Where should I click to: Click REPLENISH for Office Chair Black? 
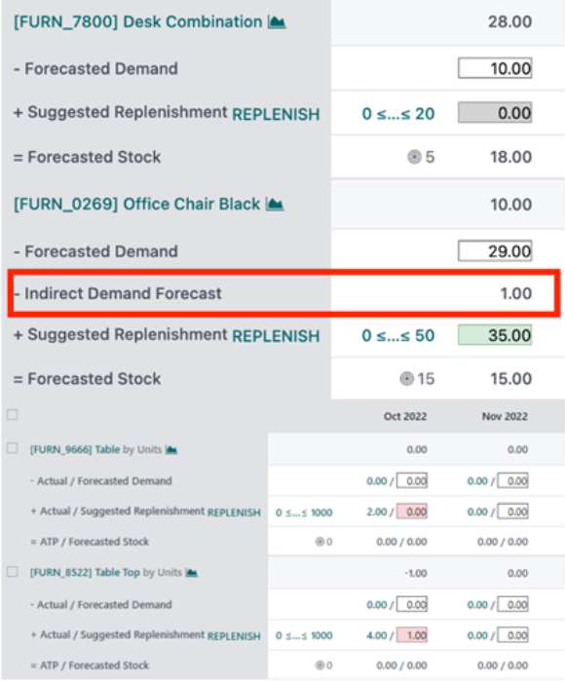click(x=277, y=336)
